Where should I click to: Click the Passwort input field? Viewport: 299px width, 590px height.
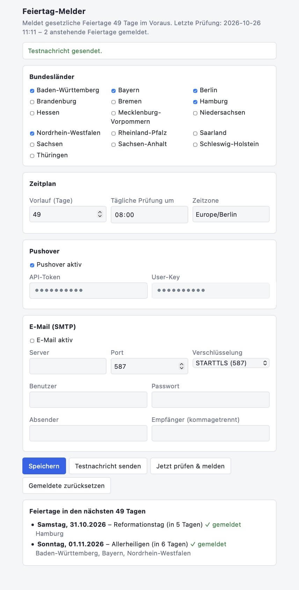point(211,400)
